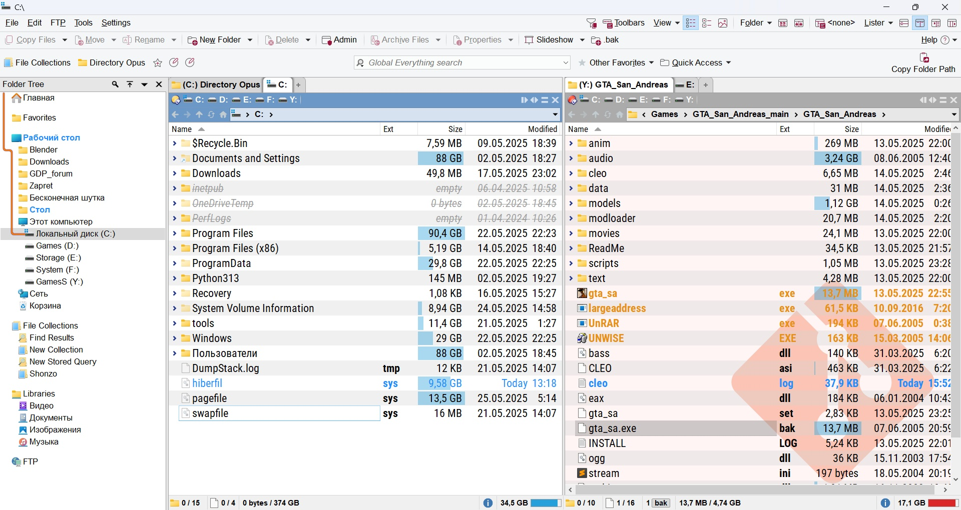Toggle Admin mode

pos(339,40)
